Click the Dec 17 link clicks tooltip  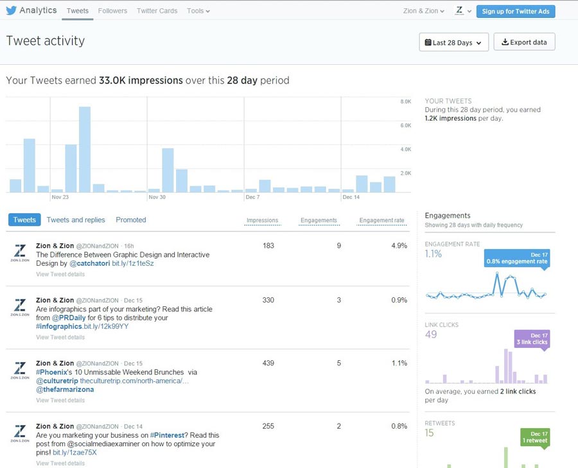point(532,339)
